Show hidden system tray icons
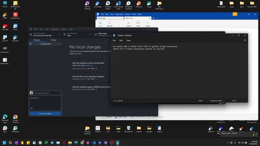 pos(228,143)
